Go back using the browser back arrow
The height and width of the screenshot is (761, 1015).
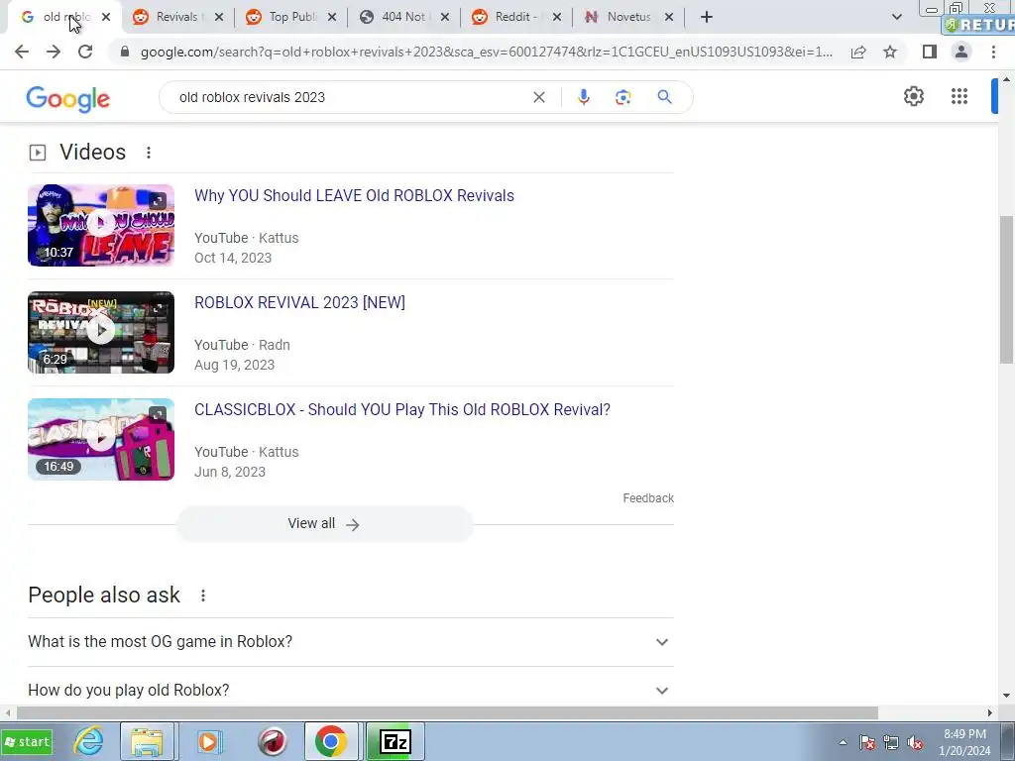point(22,52)
